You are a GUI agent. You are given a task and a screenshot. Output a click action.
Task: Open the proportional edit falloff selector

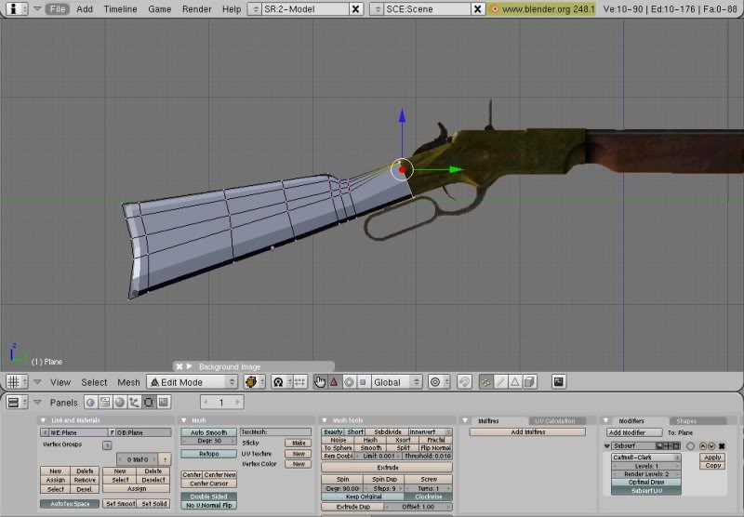(x=438, y=382)
